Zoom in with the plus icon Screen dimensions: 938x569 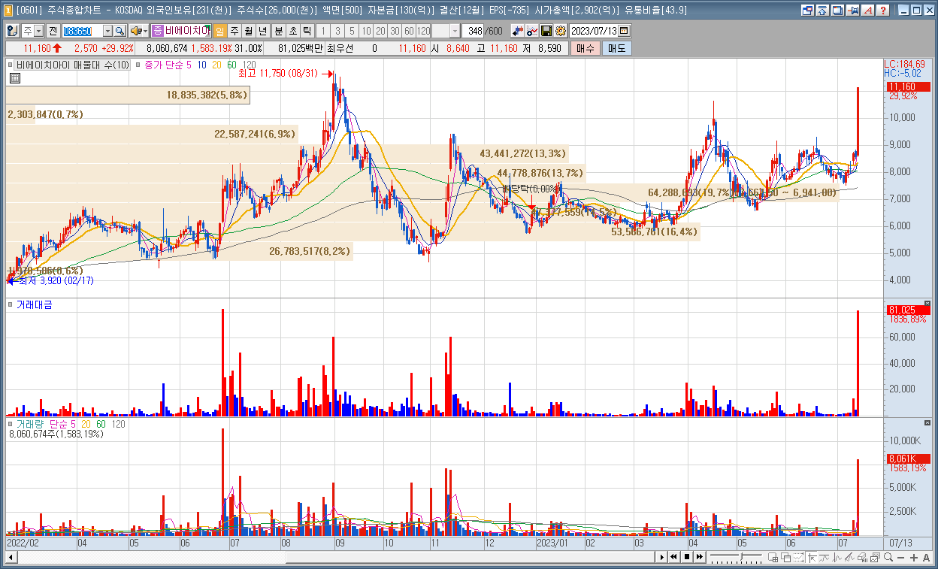[913, 557]
